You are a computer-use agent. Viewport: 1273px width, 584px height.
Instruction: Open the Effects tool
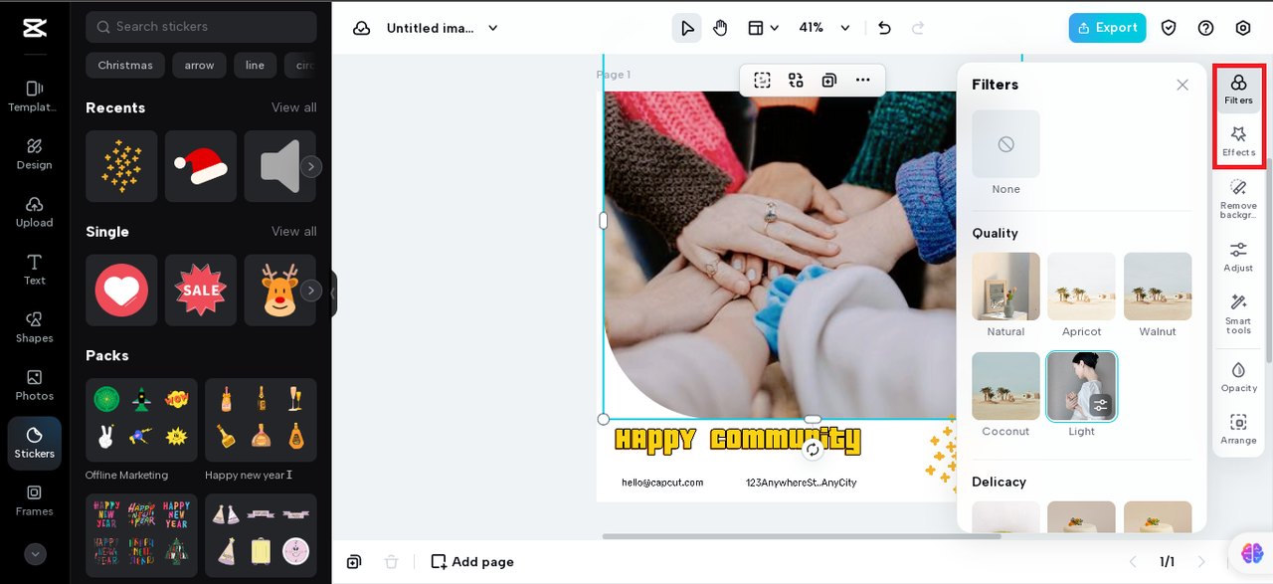point(1238,140)
